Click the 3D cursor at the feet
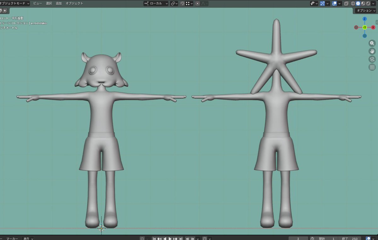378x240 pixels. [101, 229]
